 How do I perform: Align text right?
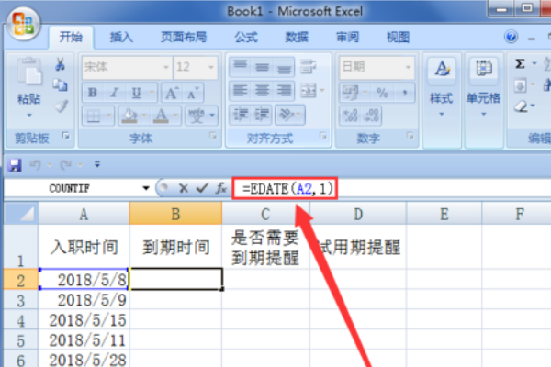pyautogui.click(x=284, y=91)
